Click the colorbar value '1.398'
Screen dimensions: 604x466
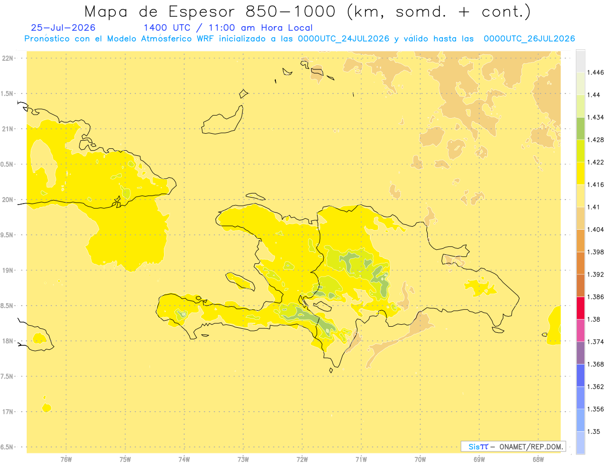point(595,252)
